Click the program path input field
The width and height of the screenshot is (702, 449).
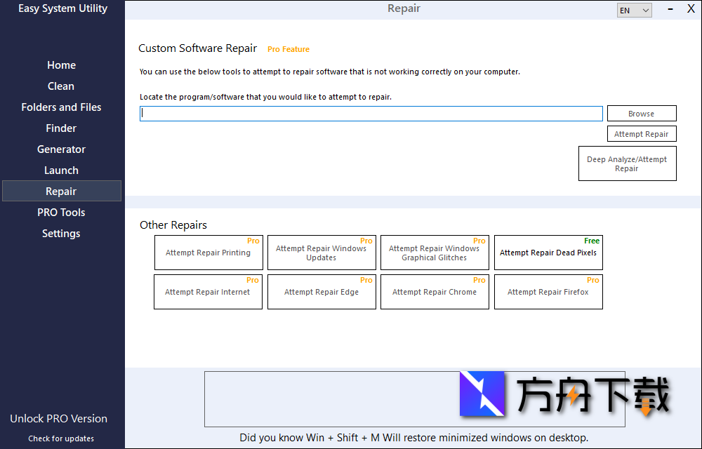click(x=371, y=113)
